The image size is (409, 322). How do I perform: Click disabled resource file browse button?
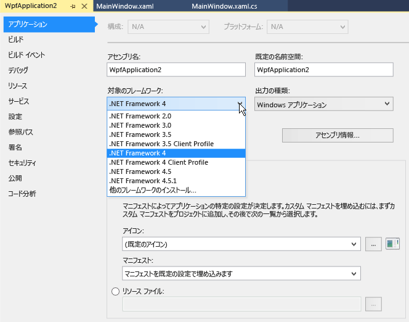[x=373, y=304]
